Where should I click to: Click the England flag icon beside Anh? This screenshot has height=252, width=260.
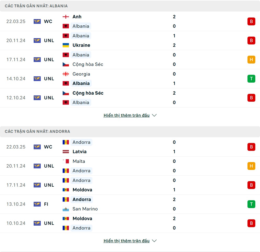click(x=66, y=17)
